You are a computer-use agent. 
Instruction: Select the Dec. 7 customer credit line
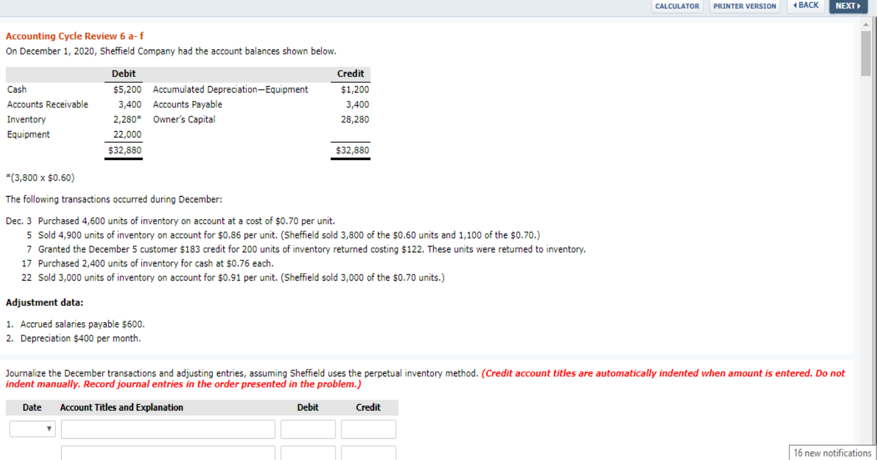(x=306, y=249)
